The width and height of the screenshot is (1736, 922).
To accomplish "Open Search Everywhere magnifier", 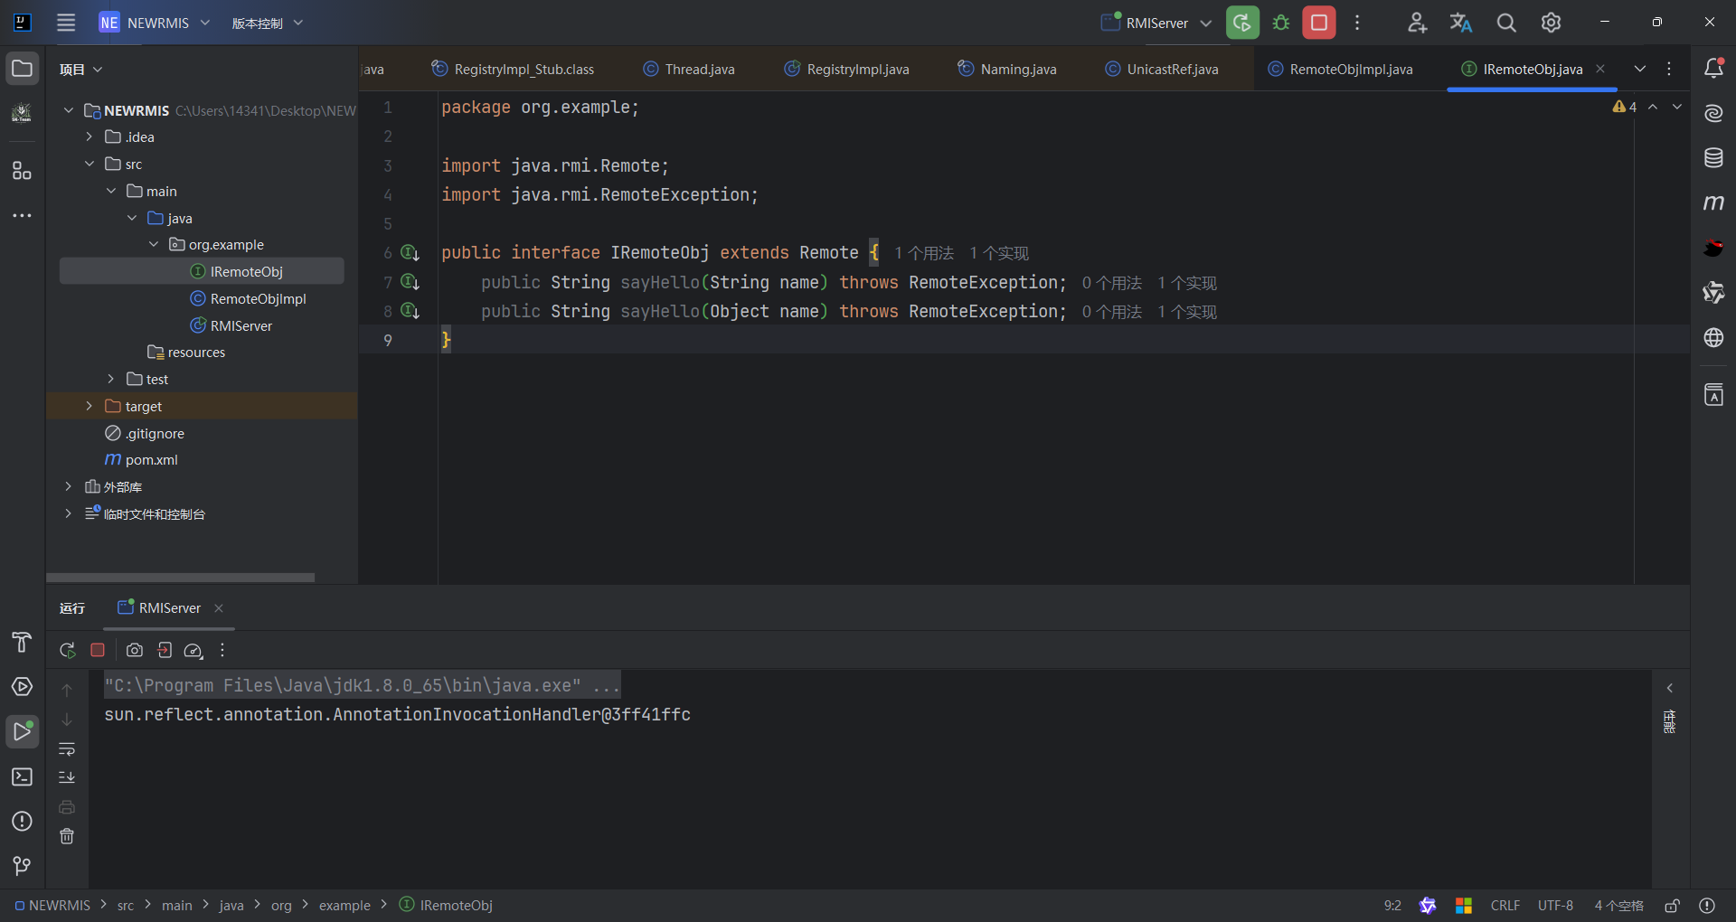I will tap(1506, 23).
